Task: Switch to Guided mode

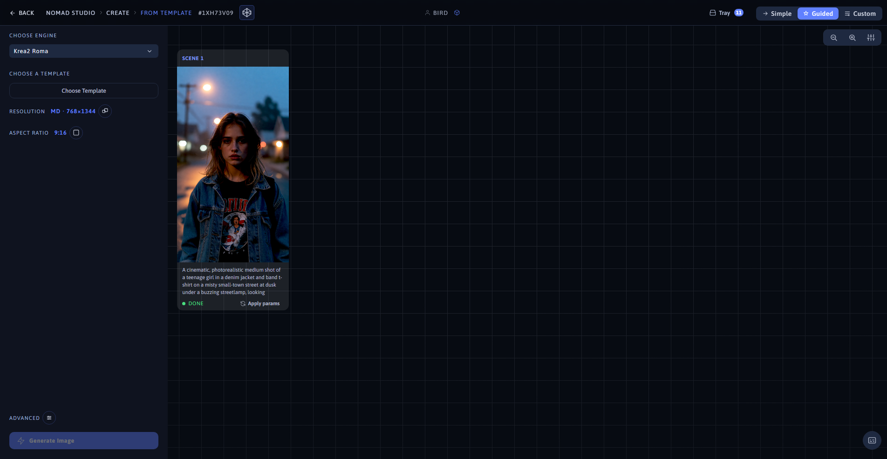Action: 818,14
